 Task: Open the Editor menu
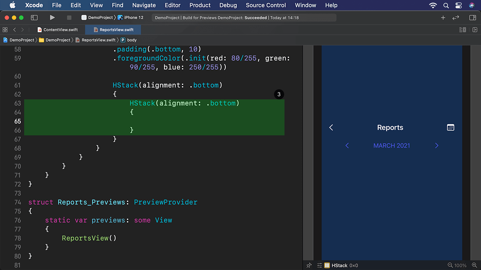click(x=173, y=5)
